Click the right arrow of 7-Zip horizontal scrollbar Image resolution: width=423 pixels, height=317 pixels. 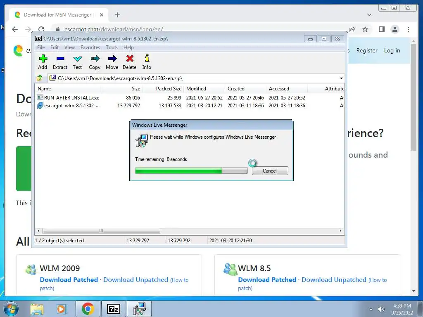[x=340, y=231]
